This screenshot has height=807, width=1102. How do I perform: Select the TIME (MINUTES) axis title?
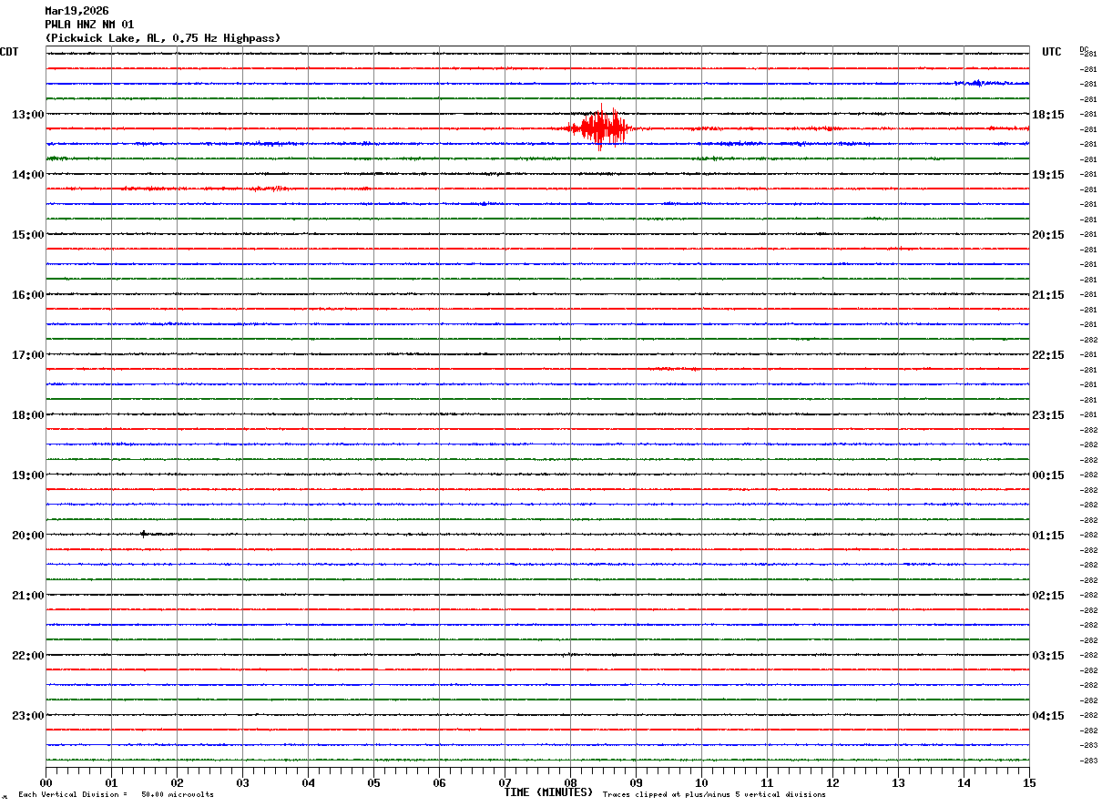pyautogui.click(x=548, y=792)
